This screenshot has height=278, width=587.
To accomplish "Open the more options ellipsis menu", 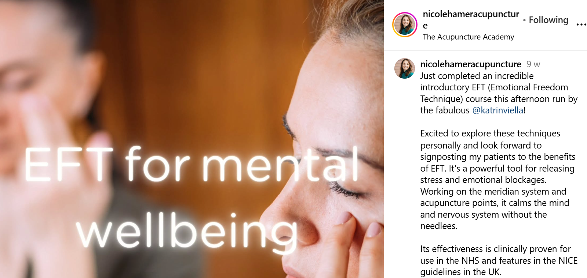I will [x=581, y=25].
